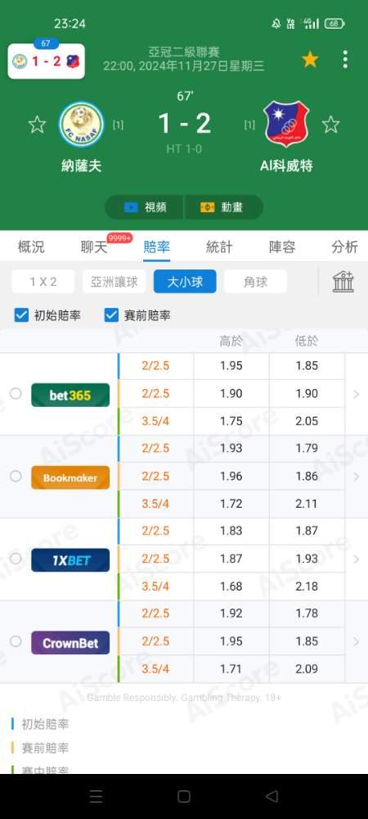Open the three-dot more options menu
This screenshot has width=368, height=819.
345,60
